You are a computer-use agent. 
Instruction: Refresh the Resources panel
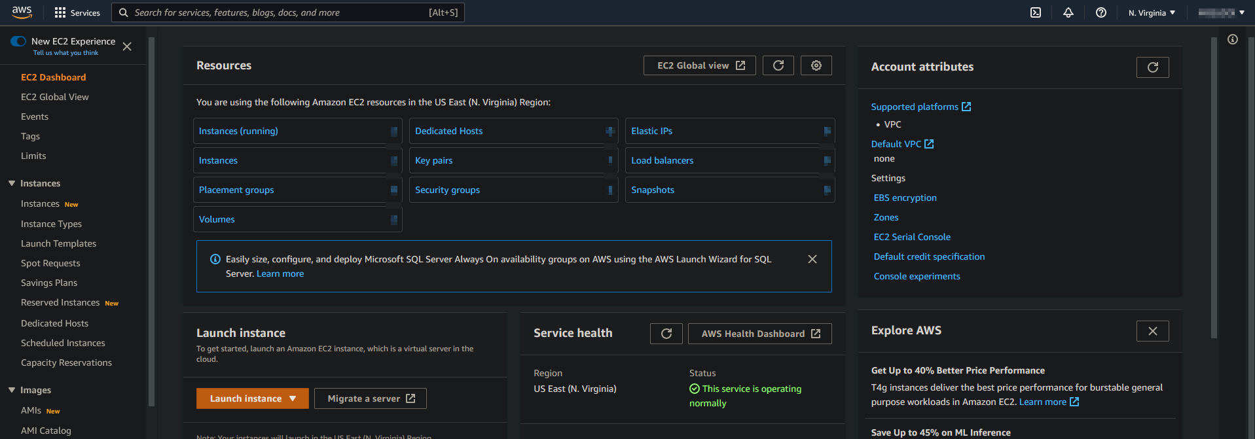click(x=778, y=65)
